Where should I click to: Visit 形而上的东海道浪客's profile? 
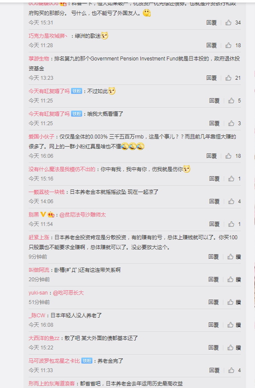(52, 384)
